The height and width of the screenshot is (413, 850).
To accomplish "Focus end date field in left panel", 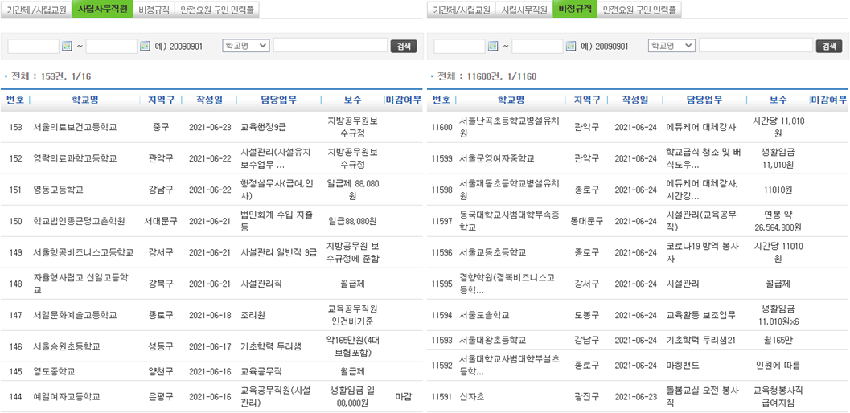I will pos(112,46).
